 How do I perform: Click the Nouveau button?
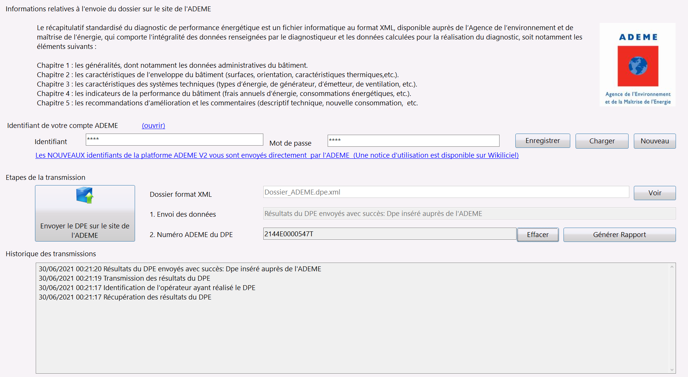(x=655, y=141)
